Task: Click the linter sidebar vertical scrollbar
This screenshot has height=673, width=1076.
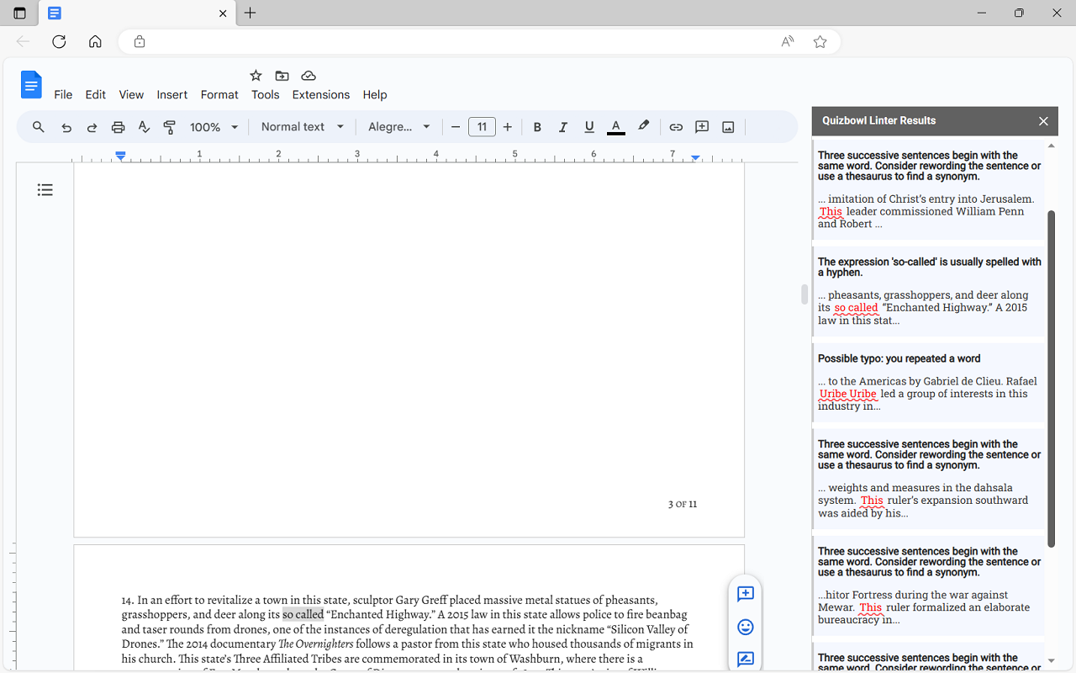Action: click(1051, 379)
